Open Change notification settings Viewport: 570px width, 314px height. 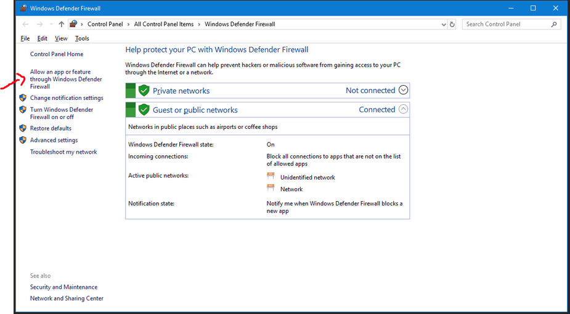pyautogui.click(x=67, y=97)
